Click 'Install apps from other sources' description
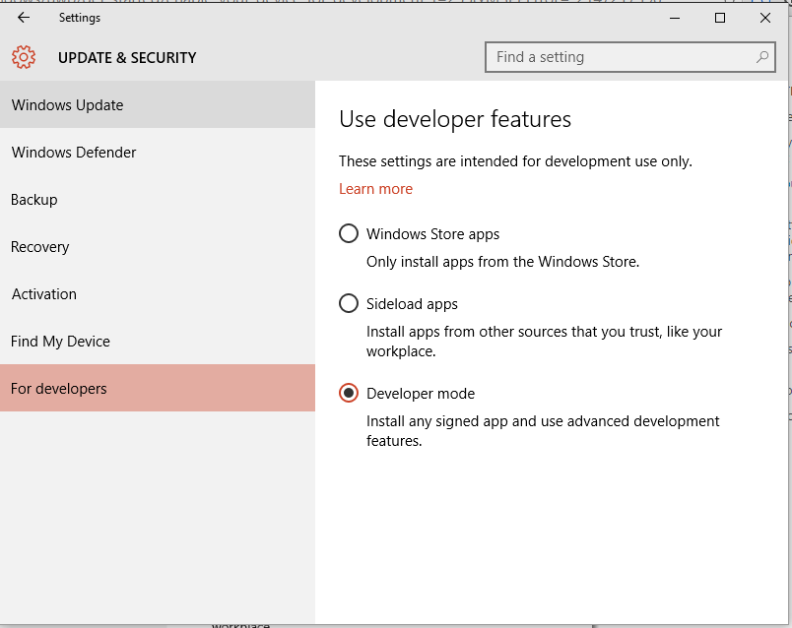Screen dimensions: 792x628 [x=544, y=342]
